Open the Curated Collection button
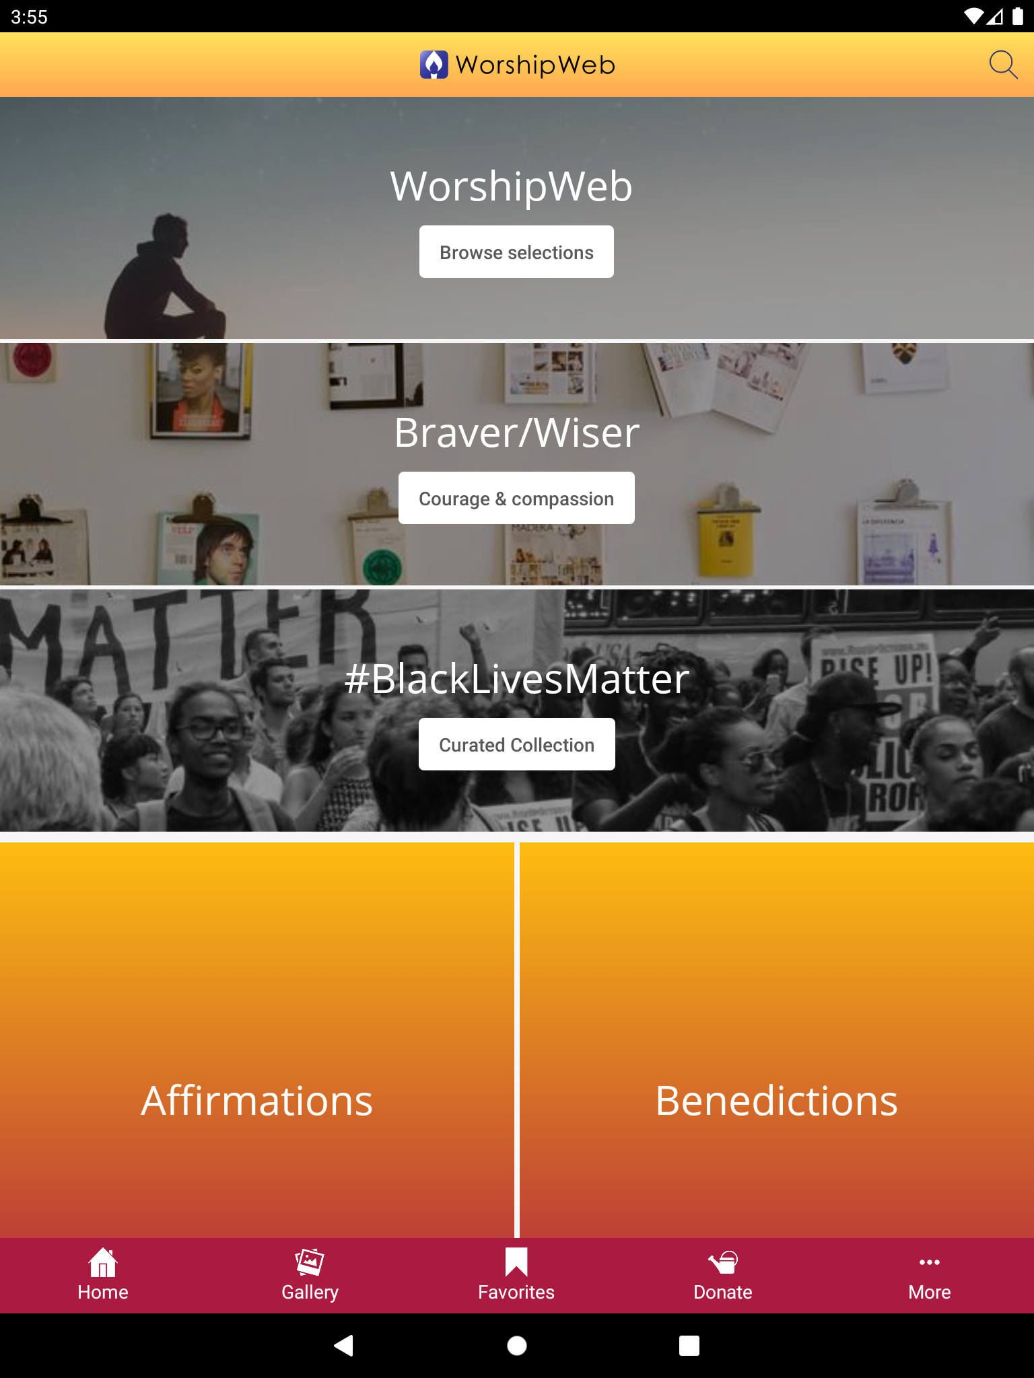This screenshot has width=1034, height=1378. pyautogui.click(x=516, y=744)
